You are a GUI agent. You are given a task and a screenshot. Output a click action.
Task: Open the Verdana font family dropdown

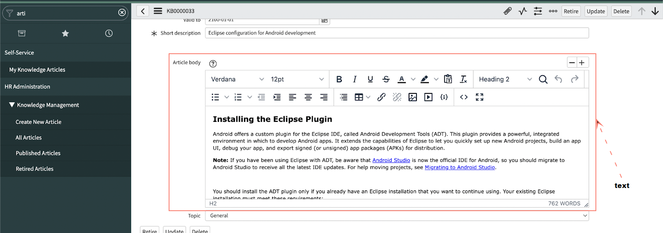(237, 79)
